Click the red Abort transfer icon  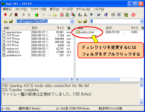(133, 15)
